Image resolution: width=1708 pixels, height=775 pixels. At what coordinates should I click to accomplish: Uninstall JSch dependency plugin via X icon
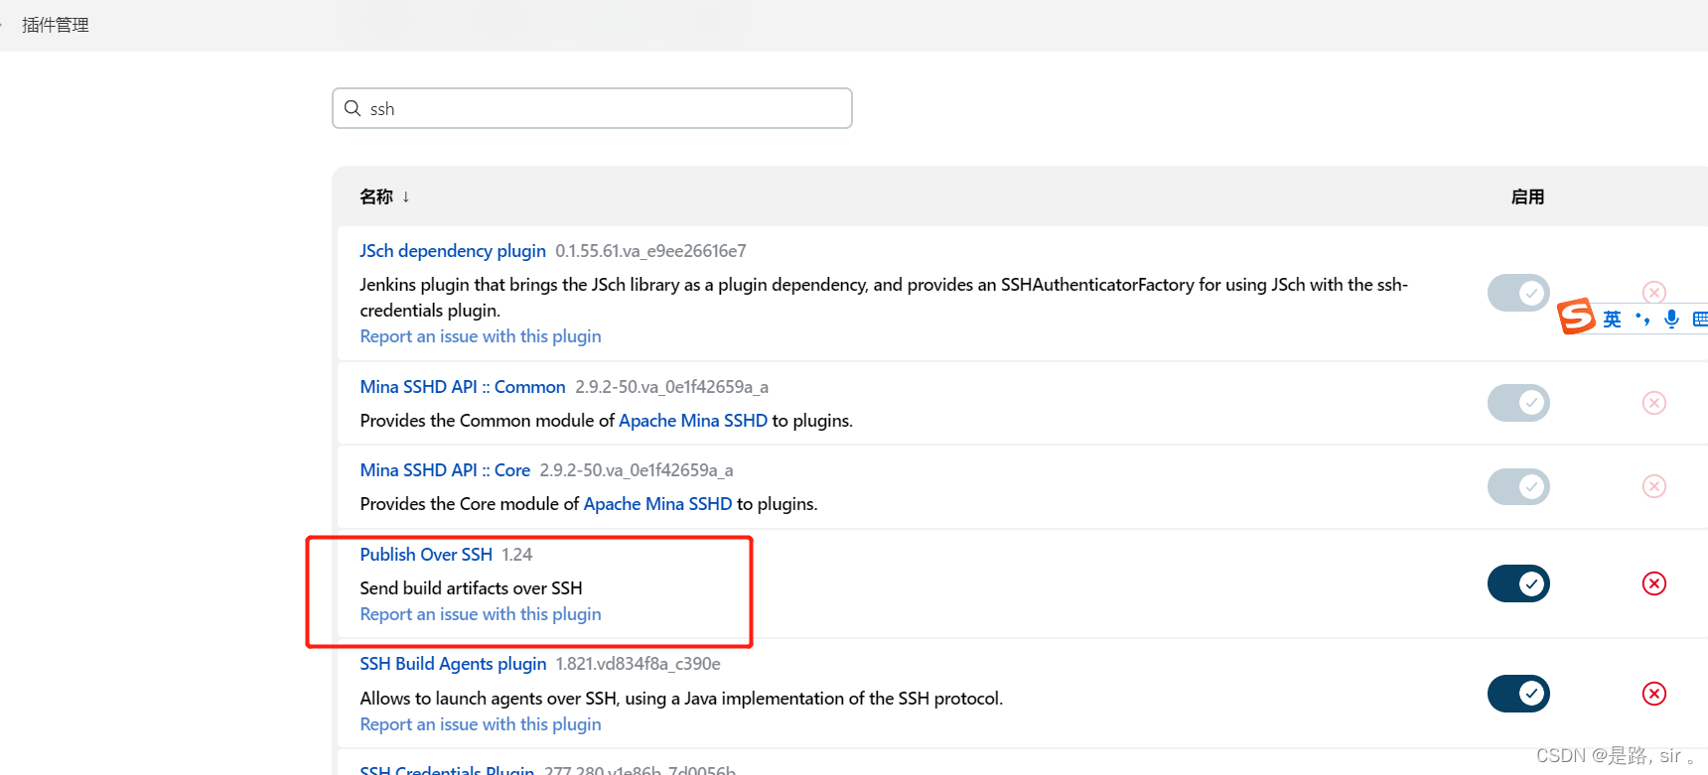pyautogui.click(x=1654, y=293)
